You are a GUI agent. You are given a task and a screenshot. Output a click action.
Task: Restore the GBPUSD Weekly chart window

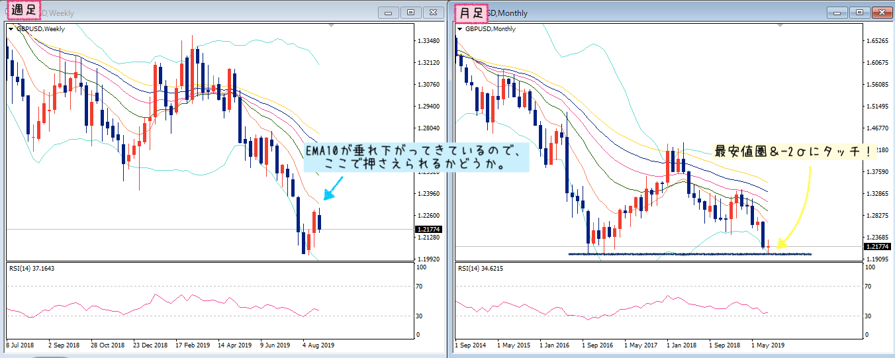pyautogui.click(x=411, y=12)
